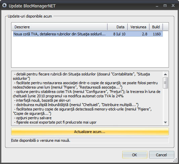Viewport: 179px width, 164px height.
Task: Sort updates by Versiunea column
Action: point(138,27)
